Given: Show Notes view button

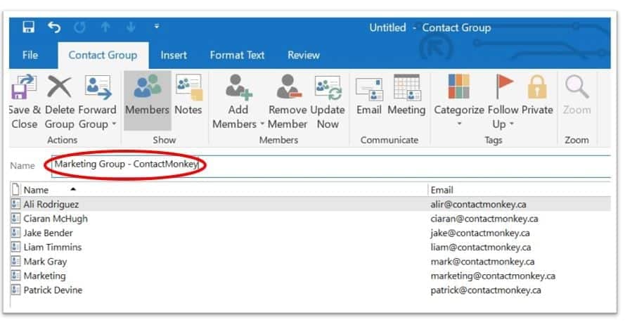Looking at the screenshot, I should click(188, 96).
